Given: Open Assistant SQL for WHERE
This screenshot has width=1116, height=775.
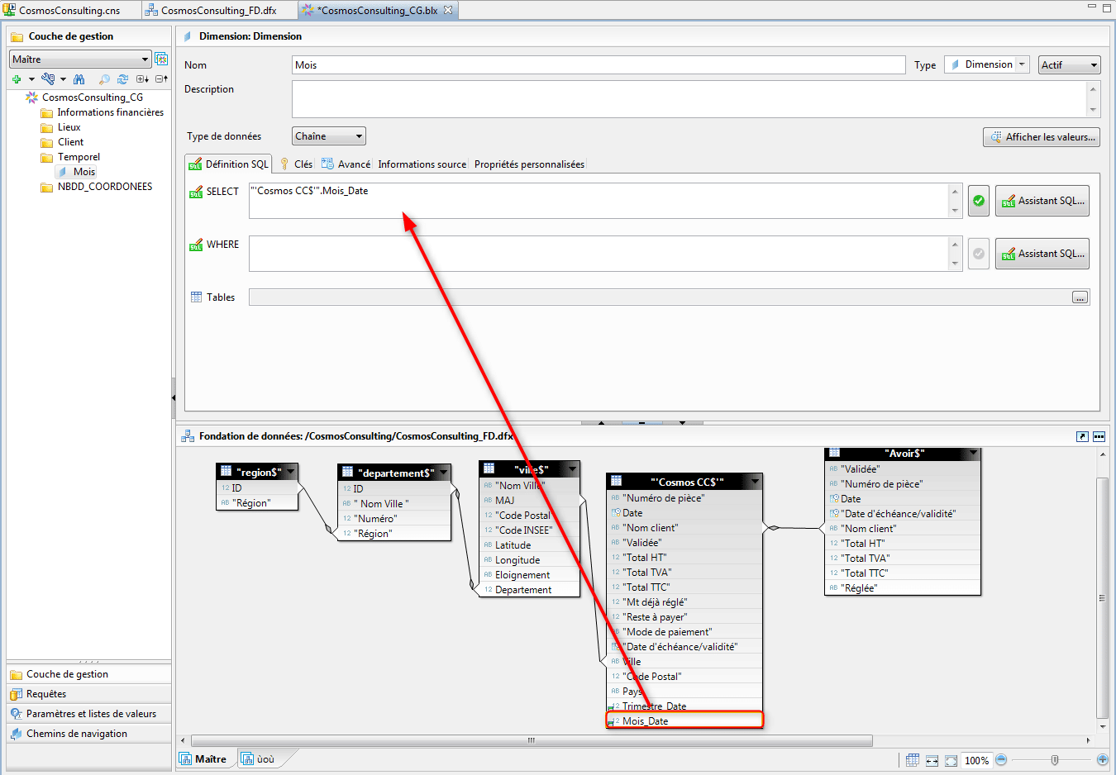Looking at the screenshot, I should point(1042,254).
